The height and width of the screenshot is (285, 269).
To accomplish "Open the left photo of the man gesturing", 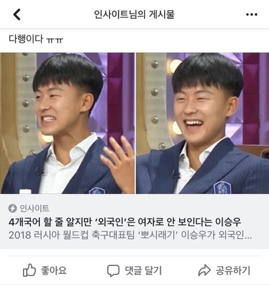I will [x=67, y=123].
